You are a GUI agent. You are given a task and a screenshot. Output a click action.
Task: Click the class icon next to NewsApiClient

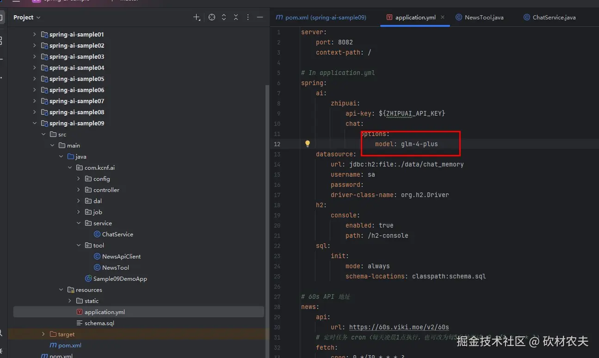[97, 256]
